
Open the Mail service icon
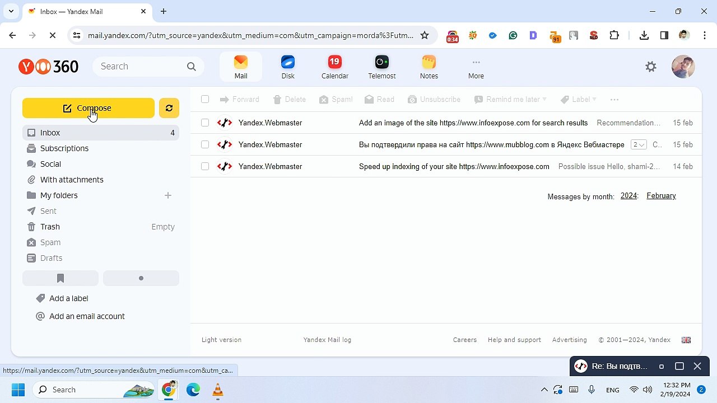click(x=241, y=67)
